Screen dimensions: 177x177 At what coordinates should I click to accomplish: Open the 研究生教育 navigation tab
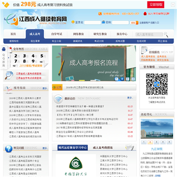point(100,34)
